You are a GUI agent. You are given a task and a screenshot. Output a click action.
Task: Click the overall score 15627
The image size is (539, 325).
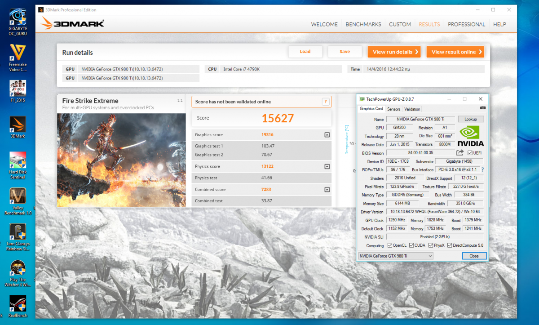(x=278, y=118)
